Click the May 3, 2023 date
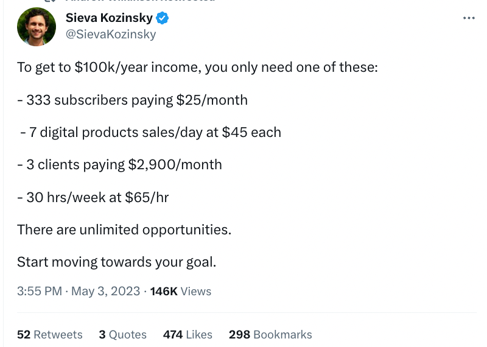Image resolution: width=487 pixels, height=347 pixels. pyautogui.click(x=105, y=291)
